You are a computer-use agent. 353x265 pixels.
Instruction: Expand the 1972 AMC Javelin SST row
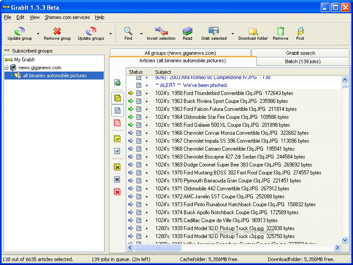click(x=146, y=197)
